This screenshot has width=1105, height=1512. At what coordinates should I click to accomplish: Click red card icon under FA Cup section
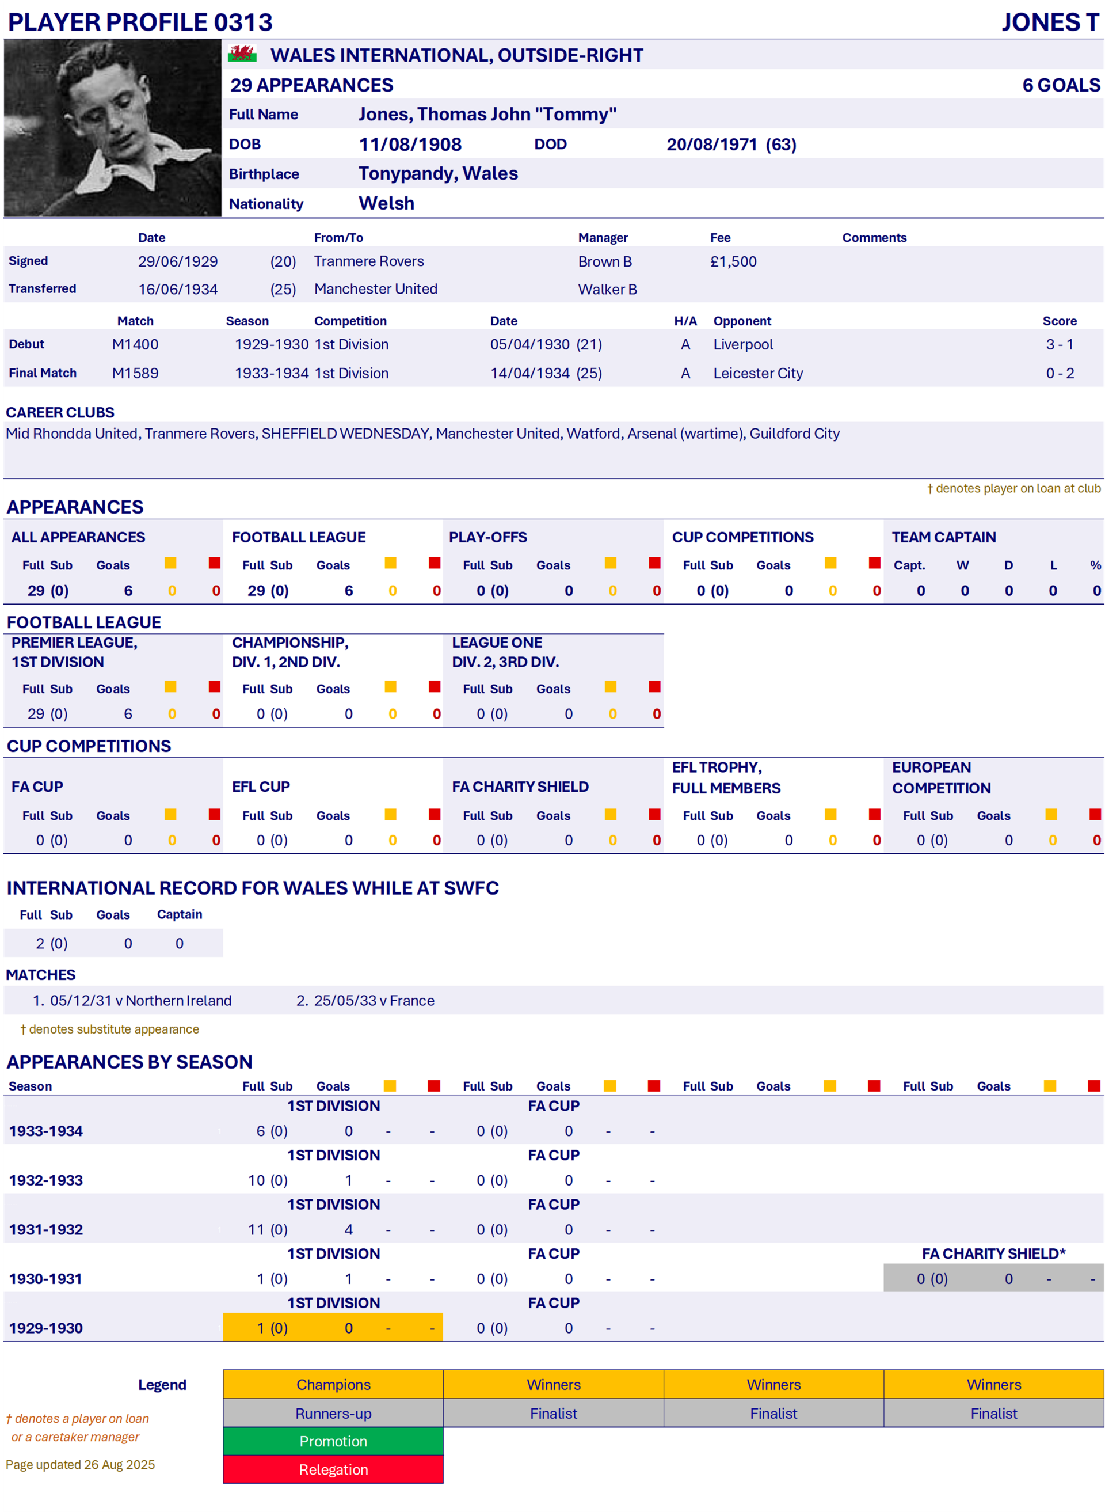click(x=215, y=814)
